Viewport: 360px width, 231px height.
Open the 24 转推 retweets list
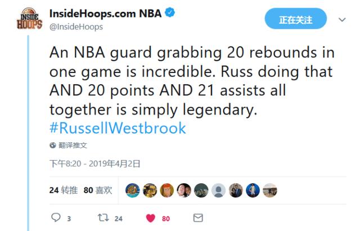point(64,190)
